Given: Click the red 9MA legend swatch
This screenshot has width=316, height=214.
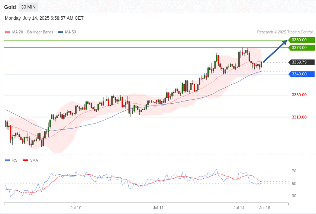Looking at the screenshot, I should point(26,160).
